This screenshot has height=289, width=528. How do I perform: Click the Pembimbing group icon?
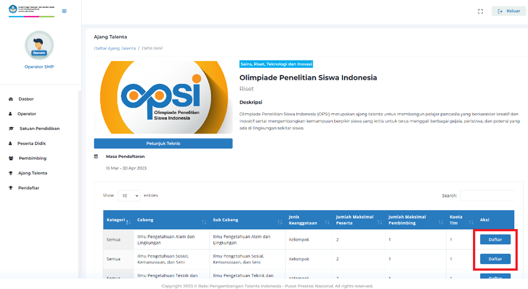pos(11,158)
